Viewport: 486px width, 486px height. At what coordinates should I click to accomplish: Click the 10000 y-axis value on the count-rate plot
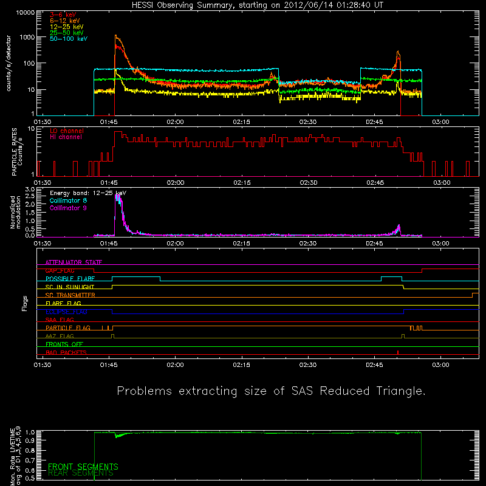[x=26, y=13]
